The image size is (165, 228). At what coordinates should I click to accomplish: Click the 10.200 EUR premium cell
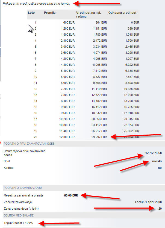click(67, 119)
